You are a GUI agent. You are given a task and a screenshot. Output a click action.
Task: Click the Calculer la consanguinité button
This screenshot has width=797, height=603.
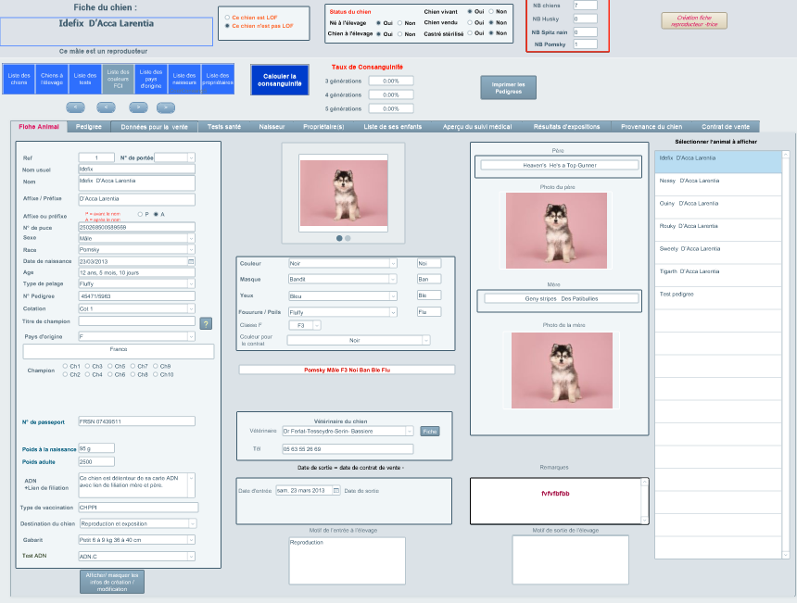(x=279, y=80)
